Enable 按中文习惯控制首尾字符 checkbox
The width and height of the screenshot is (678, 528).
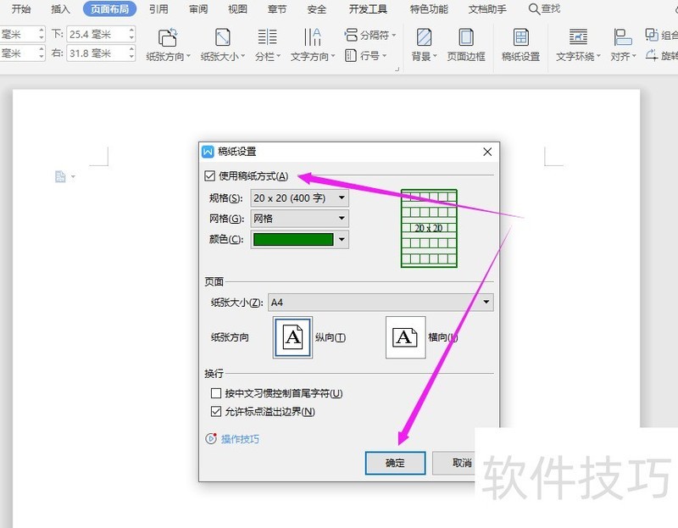pyautogui.click(x=216, y=393)
